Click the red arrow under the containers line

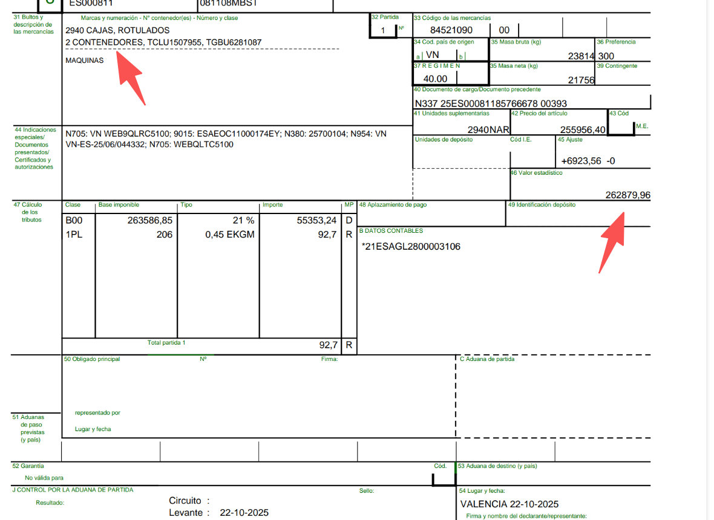tap(130, 76)
